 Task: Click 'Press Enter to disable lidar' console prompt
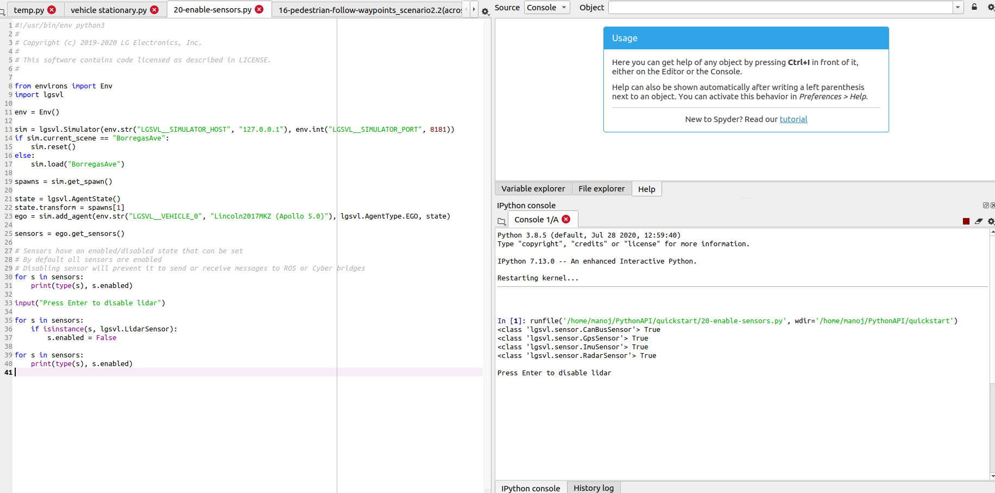[x=554, y=373]
